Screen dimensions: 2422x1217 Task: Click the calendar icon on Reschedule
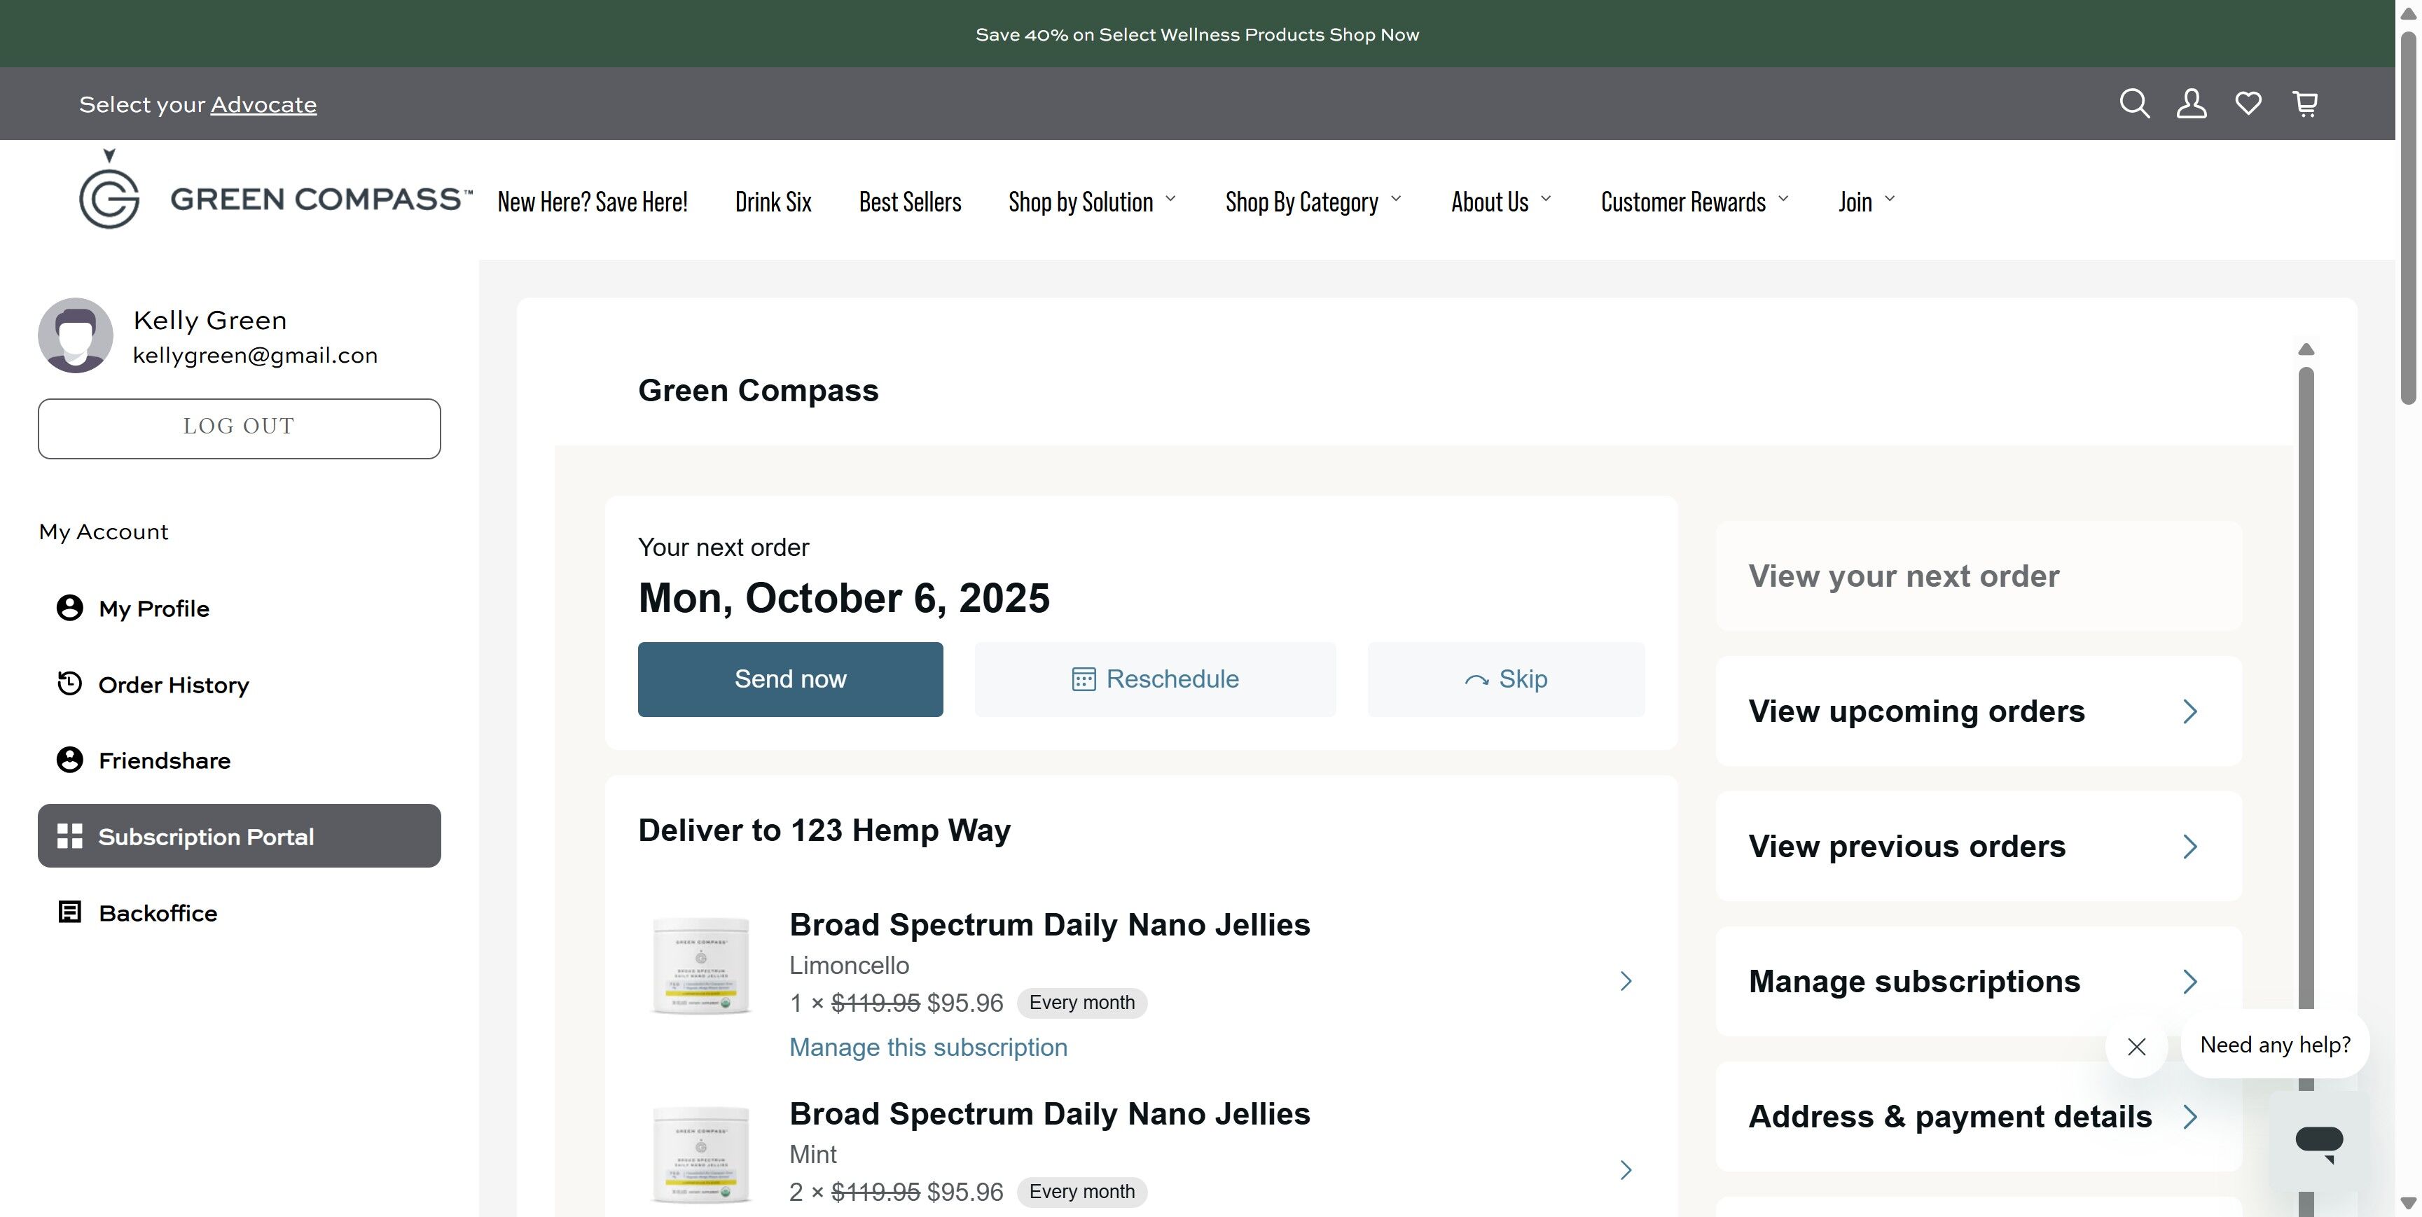(1083, 679)
